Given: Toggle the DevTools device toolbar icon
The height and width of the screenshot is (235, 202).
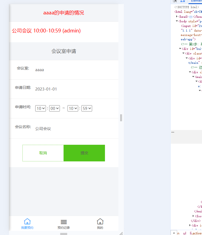Looking at the screenshot, I should point(183,1).
